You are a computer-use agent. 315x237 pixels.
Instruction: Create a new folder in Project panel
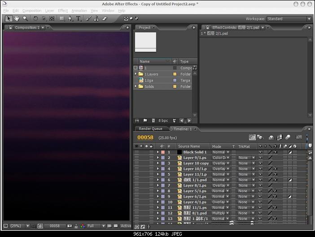click(x=145, y=121)
